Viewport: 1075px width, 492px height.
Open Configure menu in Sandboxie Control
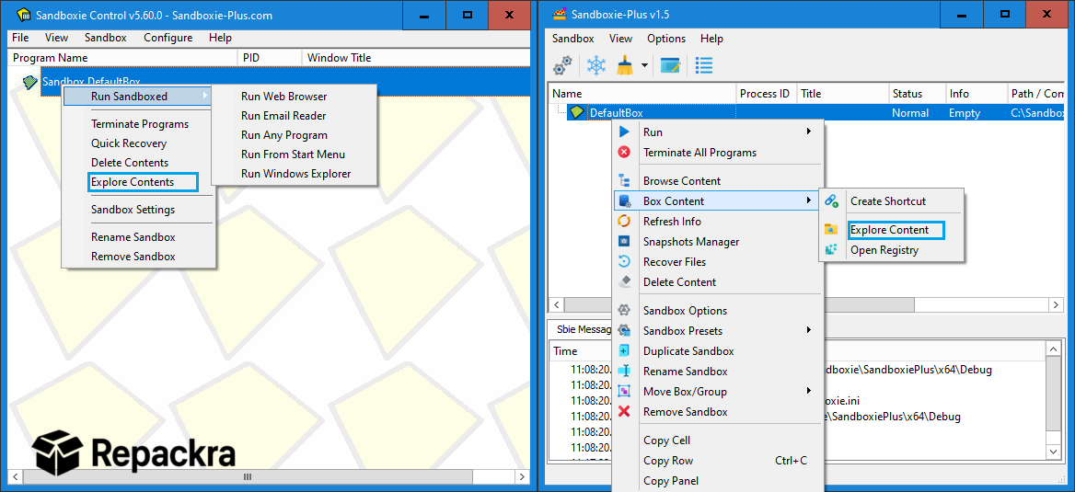pos(168,38)
